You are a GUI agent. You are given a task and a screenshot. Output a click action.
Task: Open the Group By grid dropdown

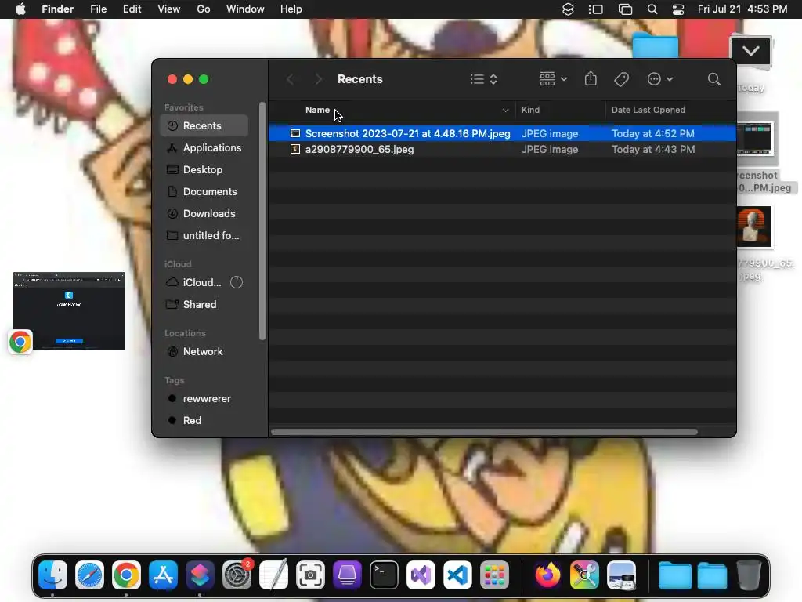(553, 79)
